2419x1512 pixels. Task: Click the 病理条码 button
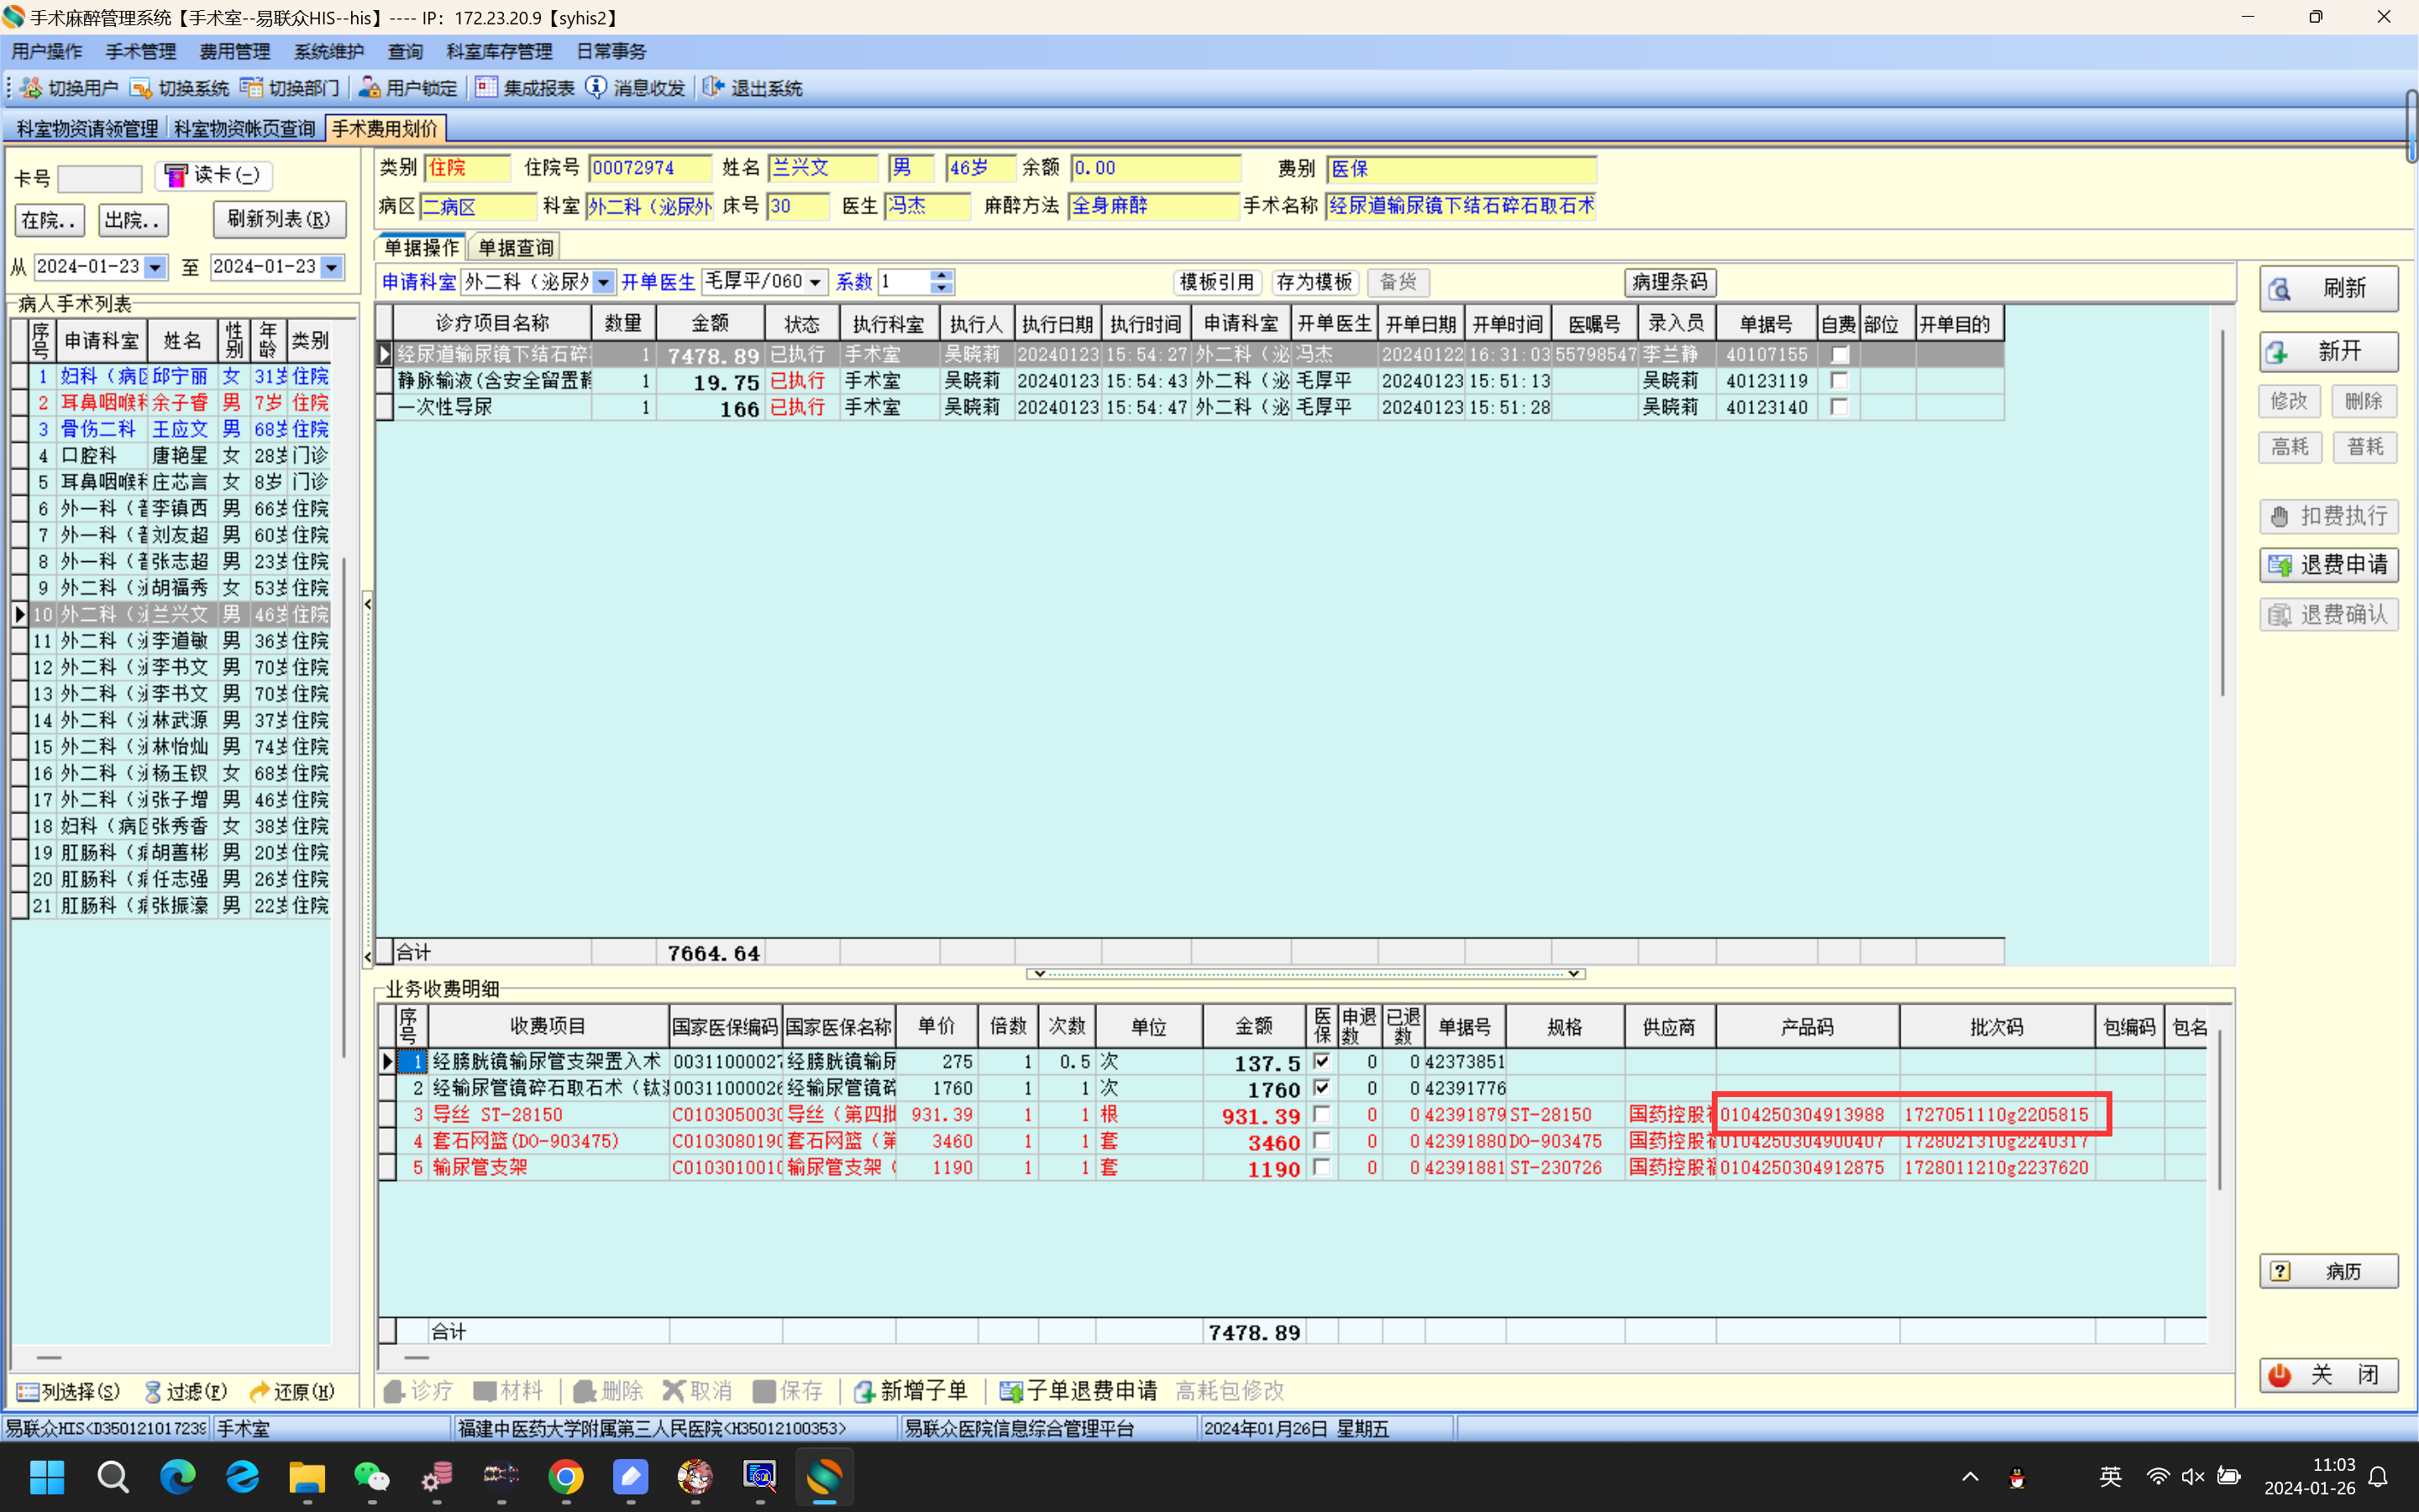(1669, 282)
